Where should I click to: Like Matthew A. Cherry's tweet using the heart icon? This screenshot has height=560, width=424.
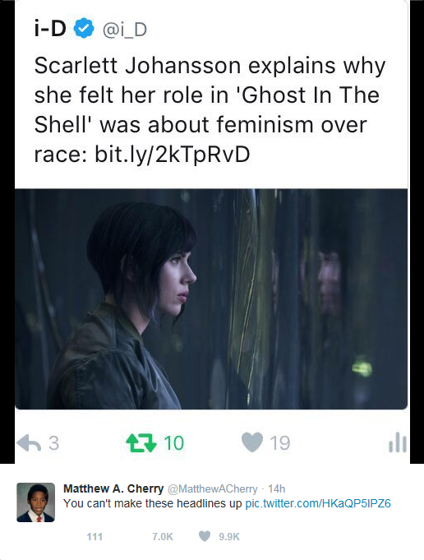(204, 536)
